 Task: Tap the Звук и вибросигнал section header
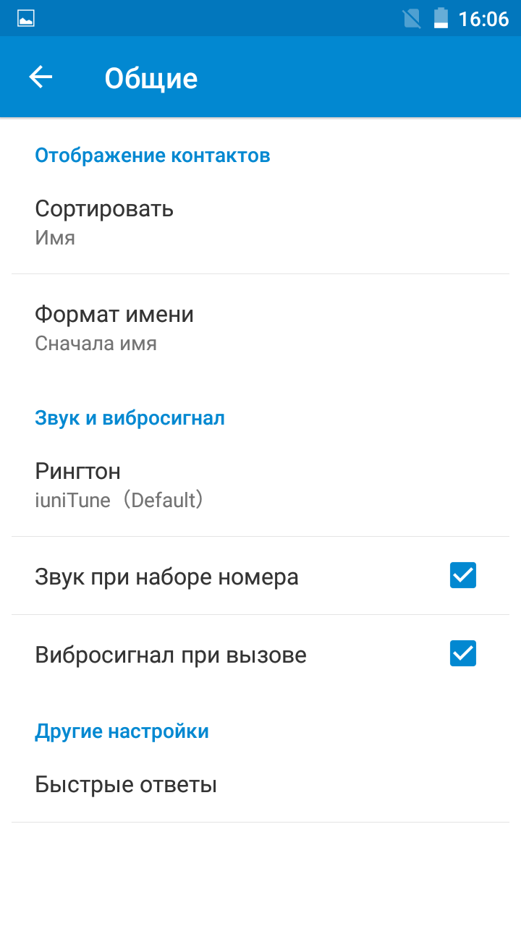coord(130,417)
